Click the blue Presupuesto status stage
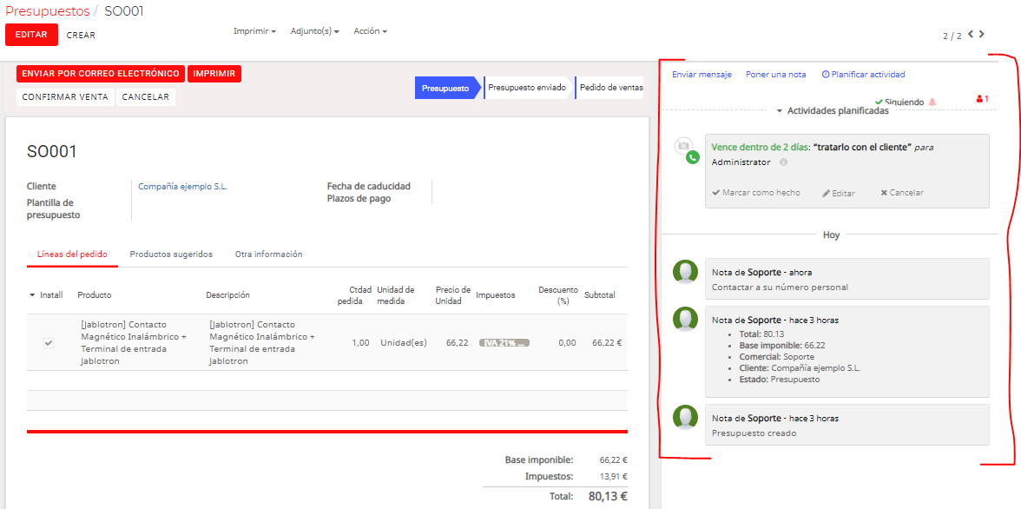Image resolution: width=1021 pixels, height=509 pixels. (446, 88)
